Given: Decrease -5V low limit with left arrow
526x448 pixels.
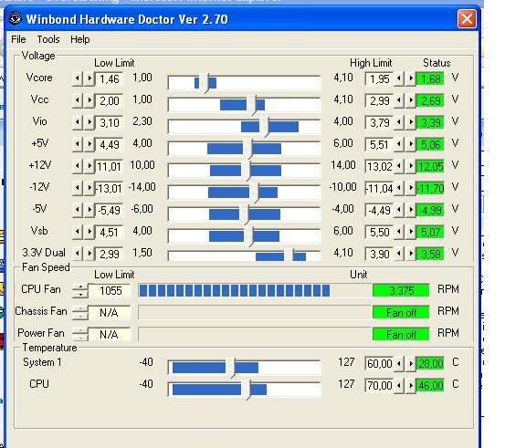Looking at the screenshot, I should [77, 210].
